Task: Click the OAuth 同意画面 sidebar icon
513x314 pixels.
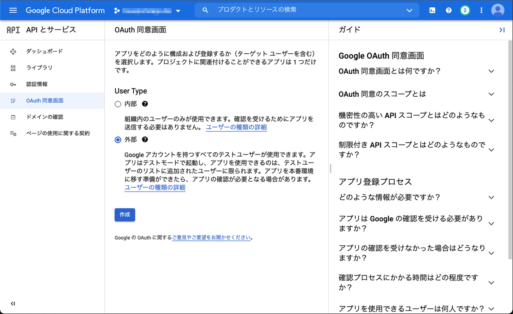Action: (x=13, y=101)
